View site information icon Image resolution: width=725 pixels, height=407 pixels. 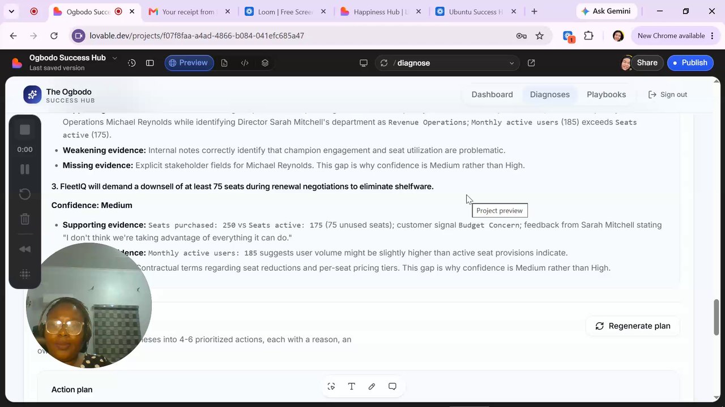(x=78, y=36)
